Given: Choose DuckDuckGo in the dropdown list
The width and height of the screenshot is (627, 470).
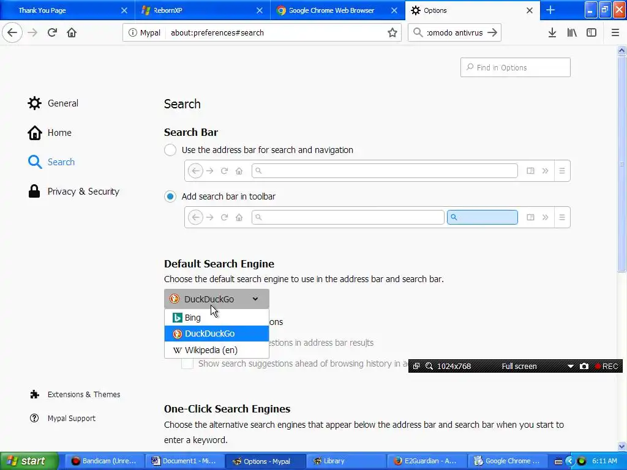Looking at the screenshot, I should pyautogui.click(x=217, y=334).
